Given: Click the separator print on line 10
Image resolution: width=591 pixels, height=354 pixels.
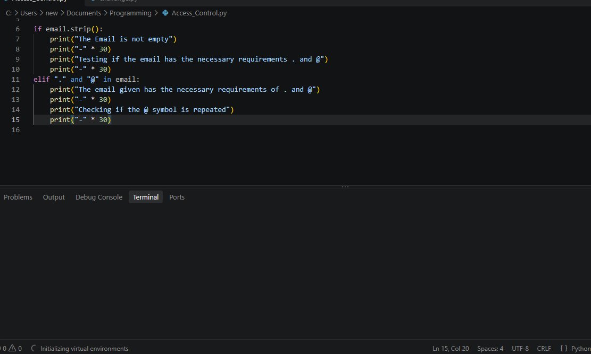Looking at the screenshot, I should pyautogui.click(x=81, y=69).
